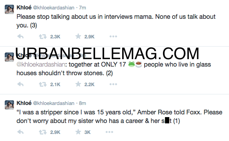
Task: Retweet the 'stop talking about us' tweet
Action: coord(43,36)
